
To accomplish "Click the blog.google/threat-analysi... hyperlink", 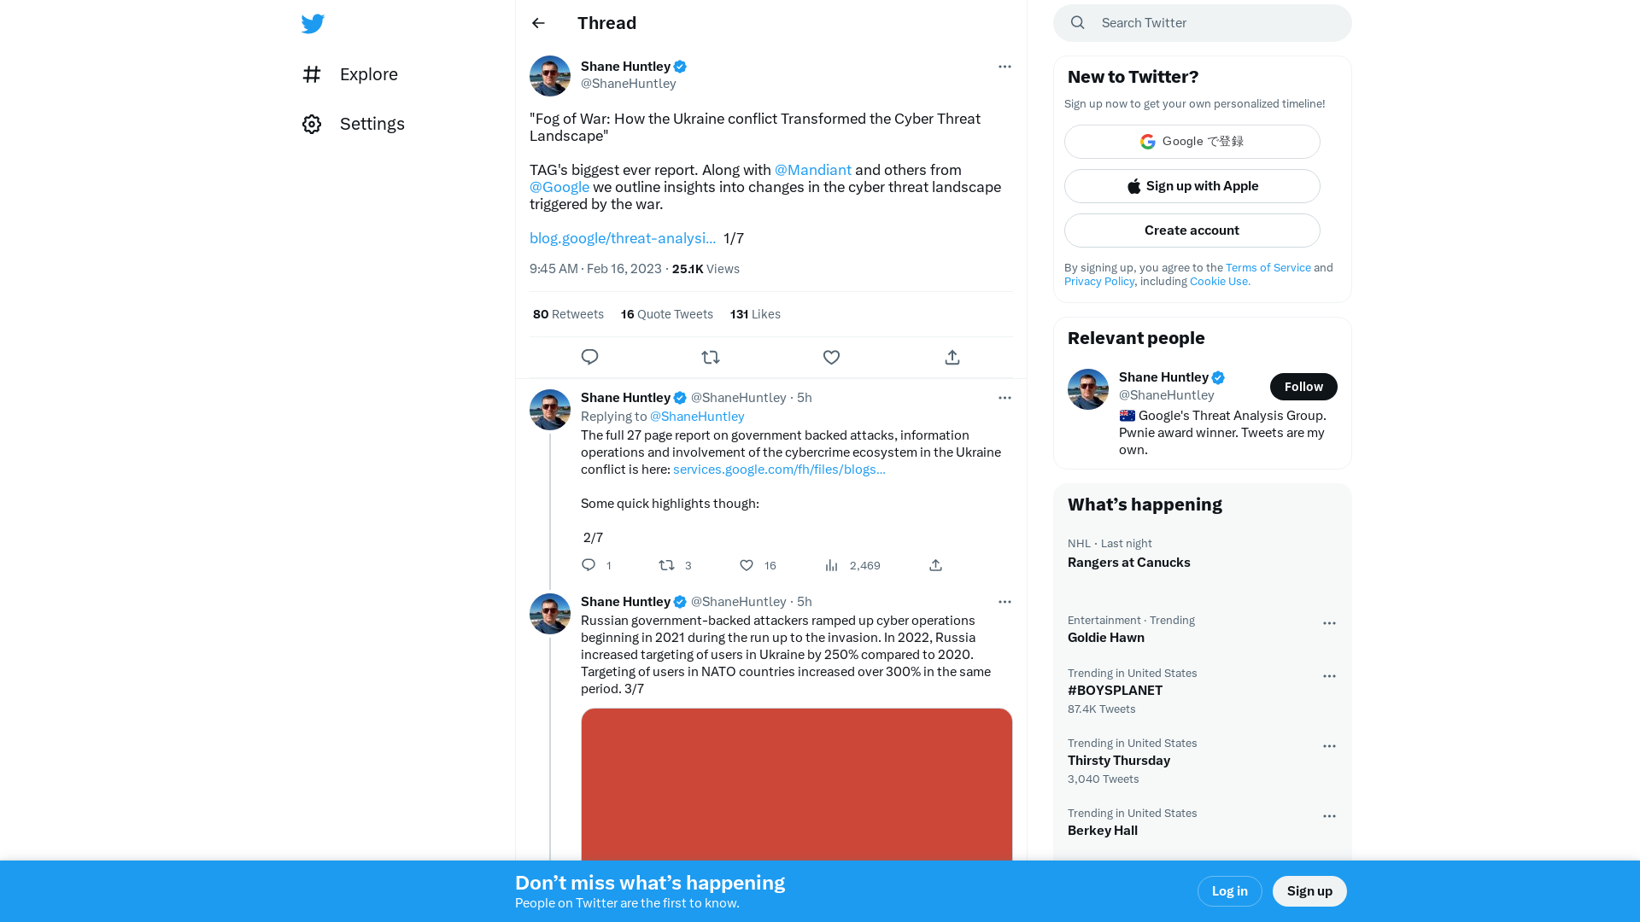I will click(x=623, y=237).
